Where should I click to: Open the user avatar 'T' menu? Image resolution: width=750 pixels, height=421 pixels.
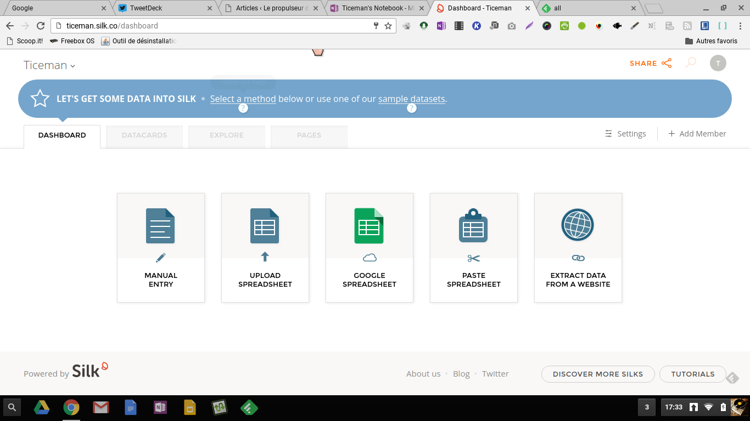point(718,63)
